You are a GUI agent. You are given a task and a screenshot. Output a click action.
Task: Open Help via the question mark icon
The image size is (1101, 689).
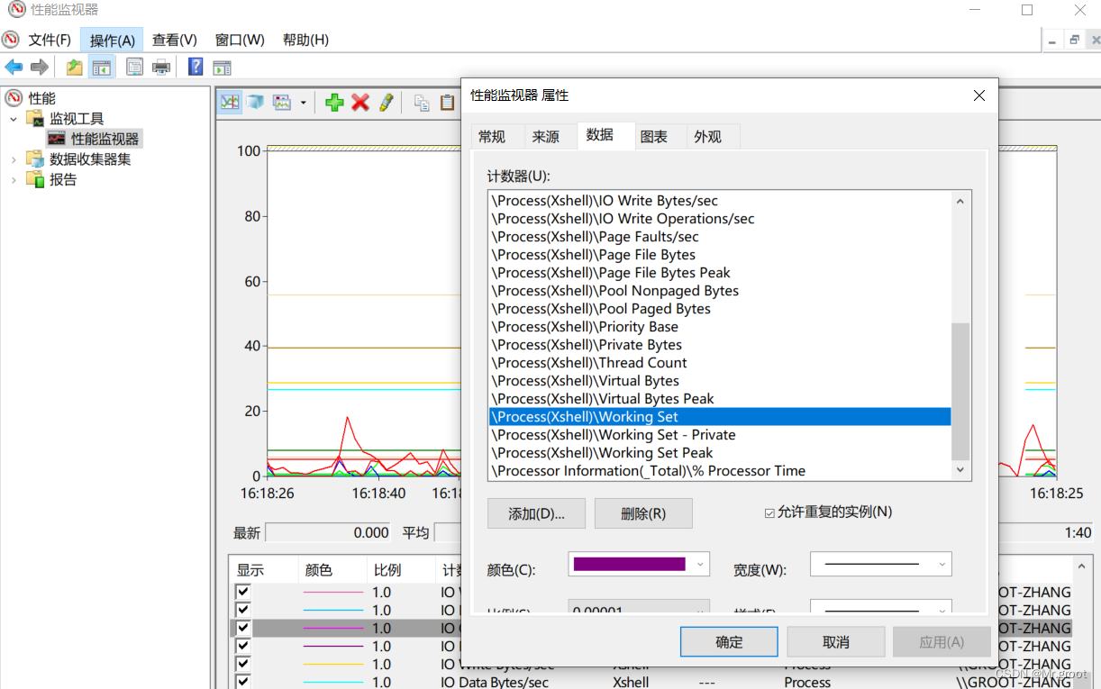coord(196,66)
